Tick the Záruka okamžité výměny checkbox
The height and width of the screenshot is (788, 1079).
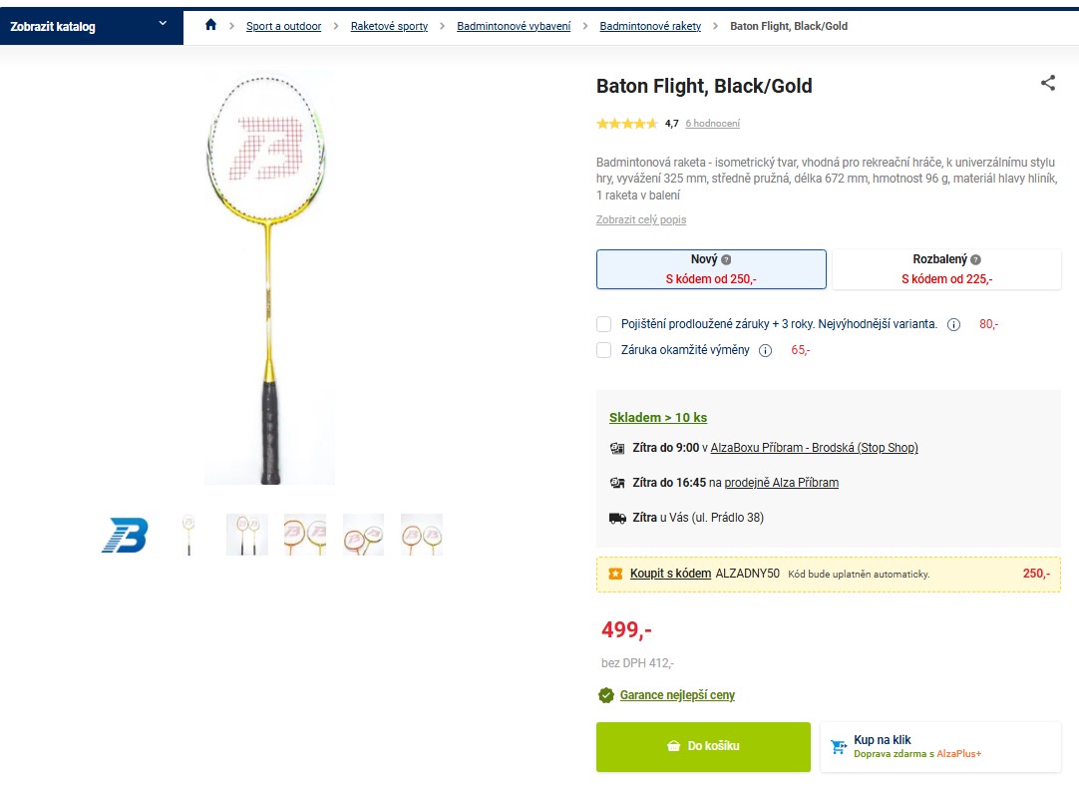coord(603,349)
